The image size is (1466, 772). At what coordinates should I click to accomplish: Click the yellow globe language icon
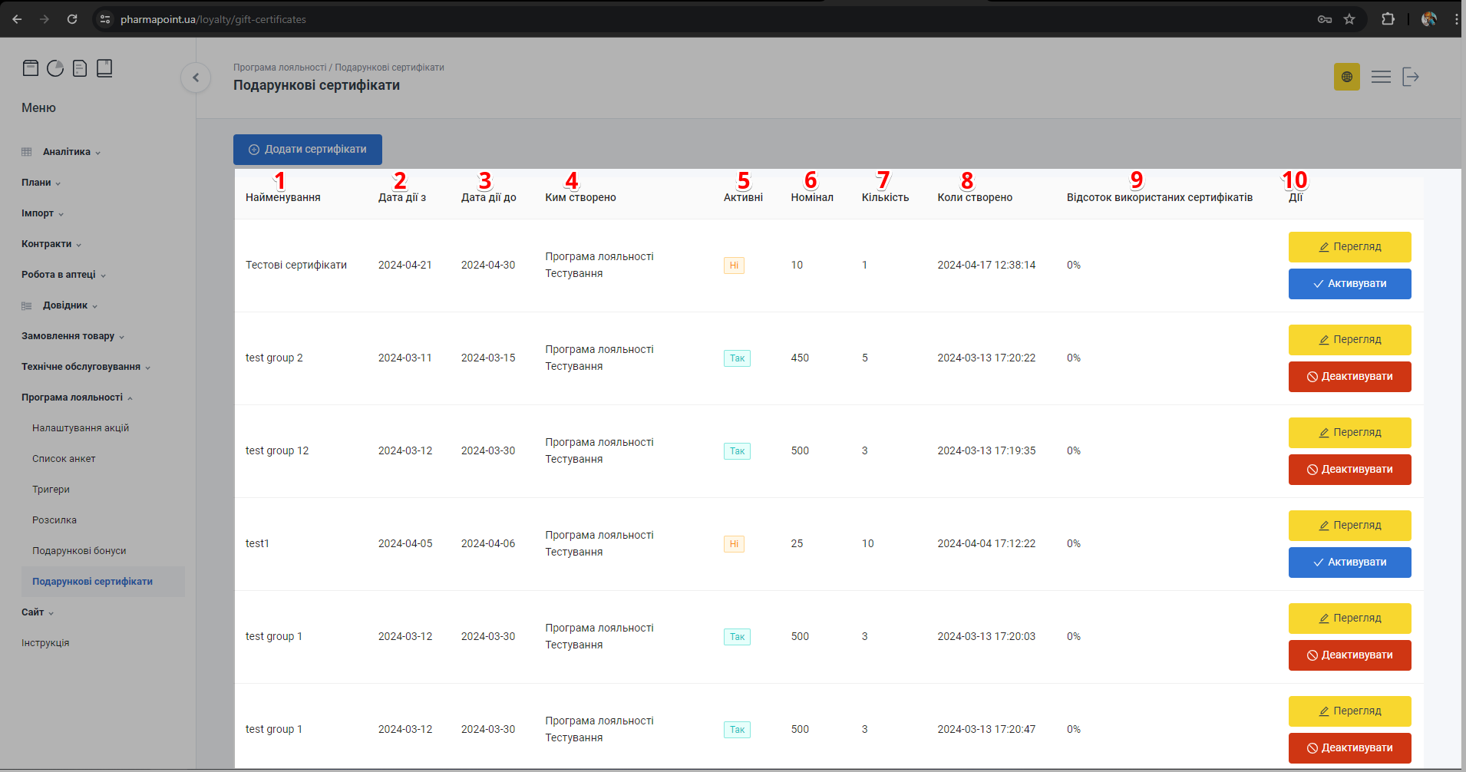[x=1346, y=77]
